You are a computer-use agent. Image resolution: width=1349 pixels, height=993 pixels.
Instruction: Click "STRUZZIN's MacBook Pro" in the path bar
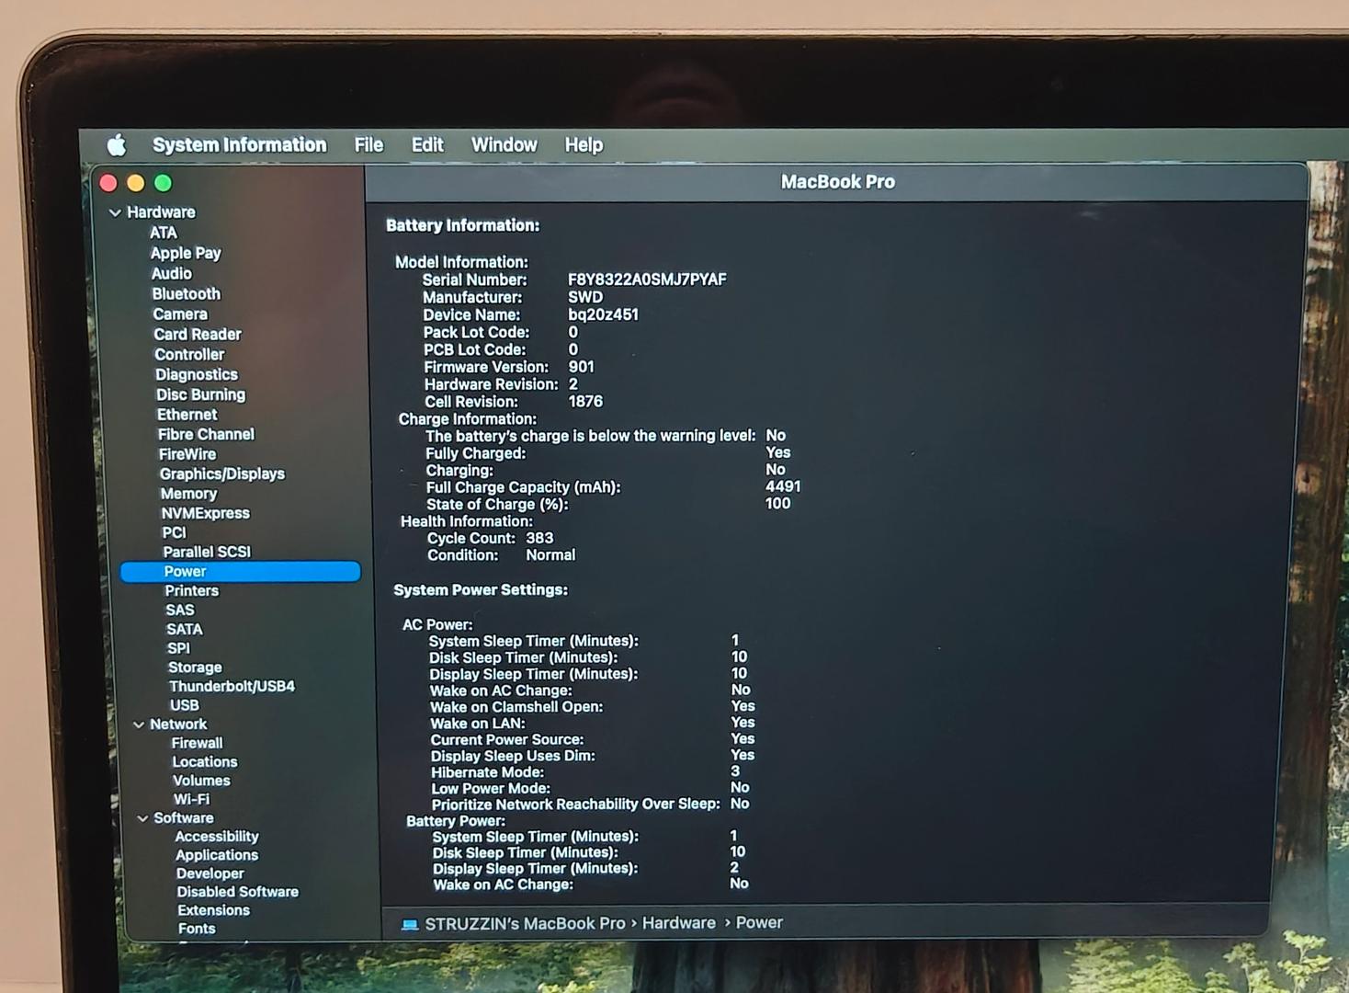[x=525, y=924]
